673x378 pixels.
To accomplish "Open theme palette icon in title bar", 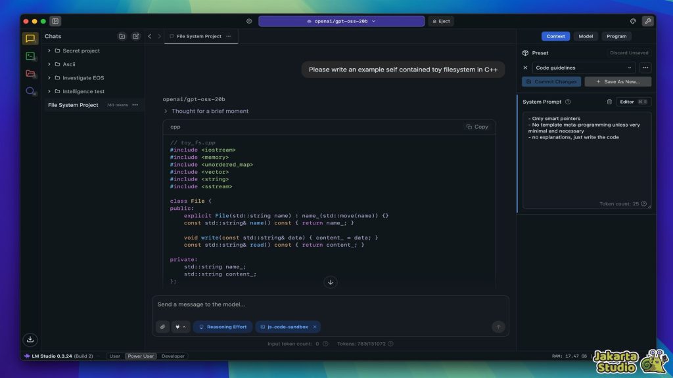I will [x=633, y=21].
